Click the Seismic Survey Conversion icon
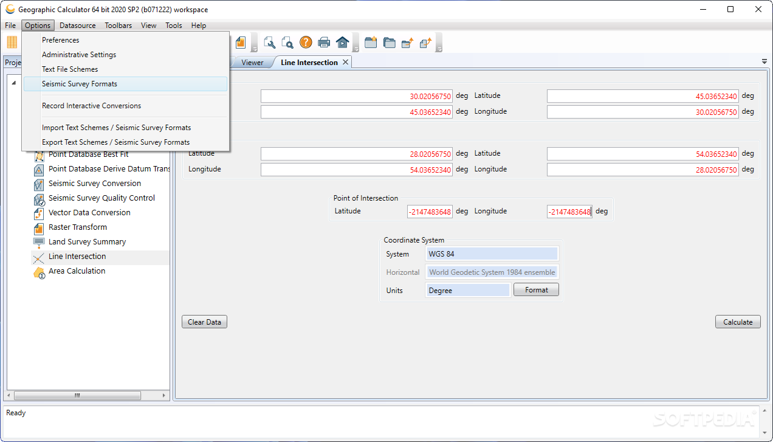773x442 pixels. click(x=39, y=184)
